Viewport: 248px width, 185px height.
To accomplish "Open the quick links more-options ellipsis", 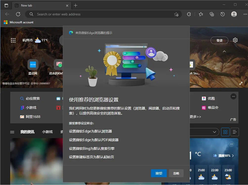I will [234, 96].
